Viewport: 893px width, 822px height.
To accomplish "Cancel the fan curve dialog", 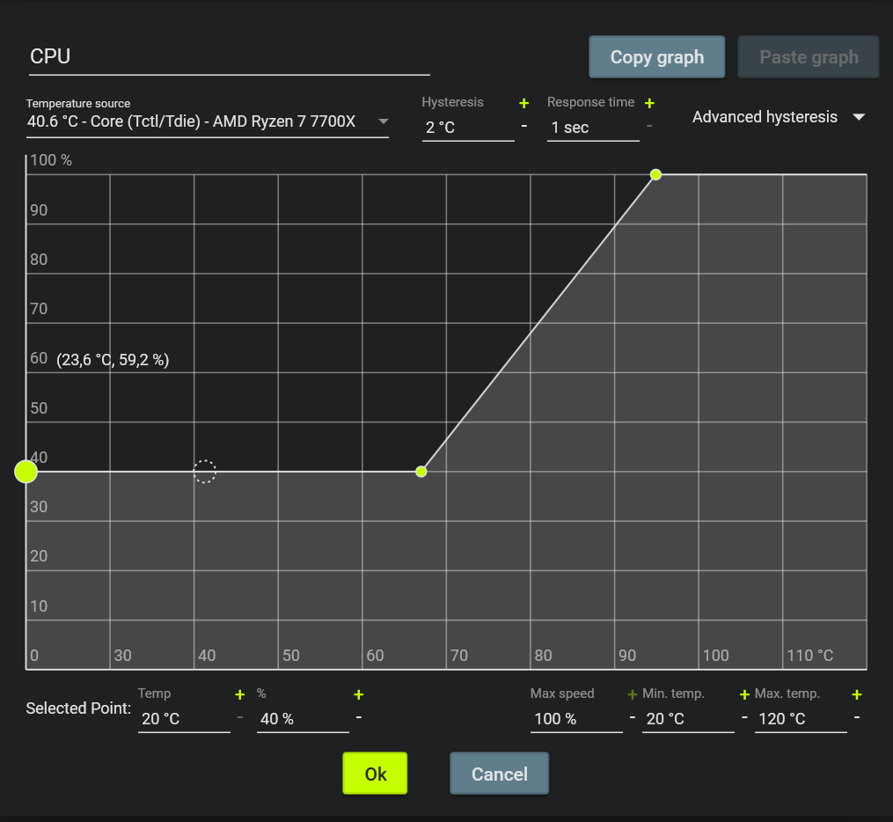I will pos(499,773).
